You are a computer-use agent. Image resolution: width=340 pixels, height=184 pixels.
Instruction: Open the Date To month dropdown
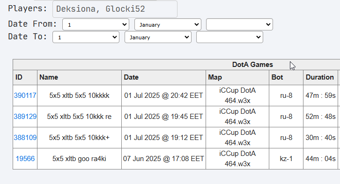click(x=158, y=37)
